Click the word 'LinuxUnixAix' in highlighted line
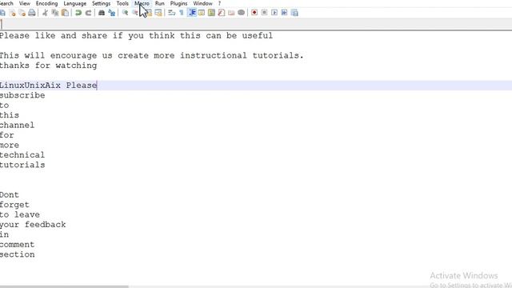Screen dimensions: 512x288 pos(30,86)
